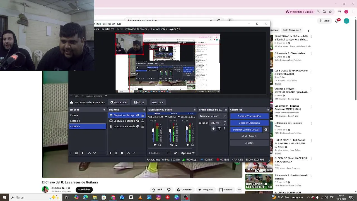Viewport: 357px width, 201px height.
Task: Move source down in the Fuentes panel
Action: 134,153
